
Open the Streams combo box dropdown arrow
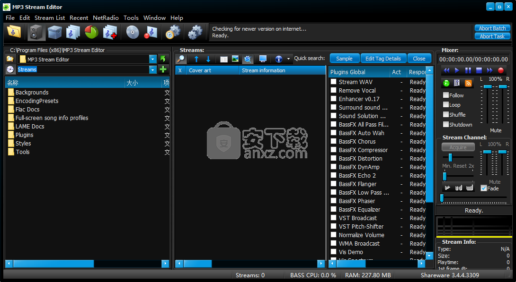153,69
